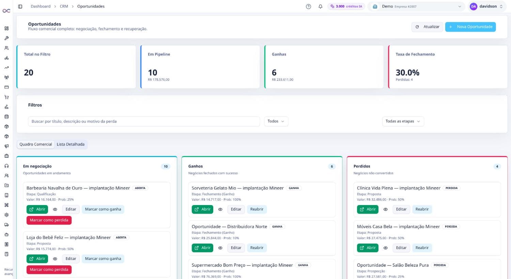
Task: Mark Barbearia Navalha de Ouro as ganha
Action: pyautogui.click(x=103, y=210)
